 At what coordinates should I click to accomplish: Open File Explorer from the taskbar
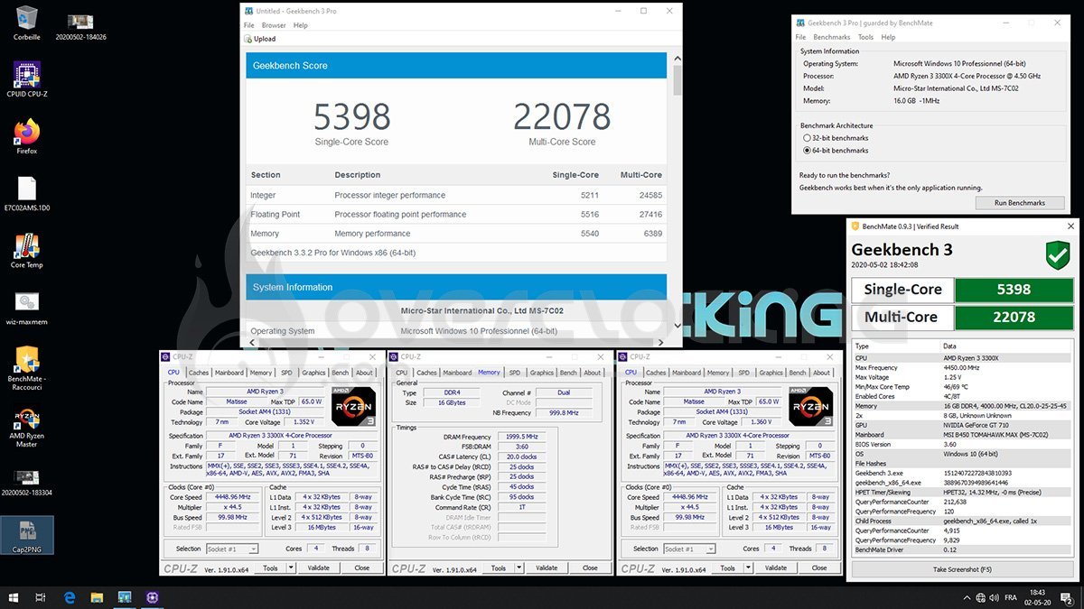[97, 597]
